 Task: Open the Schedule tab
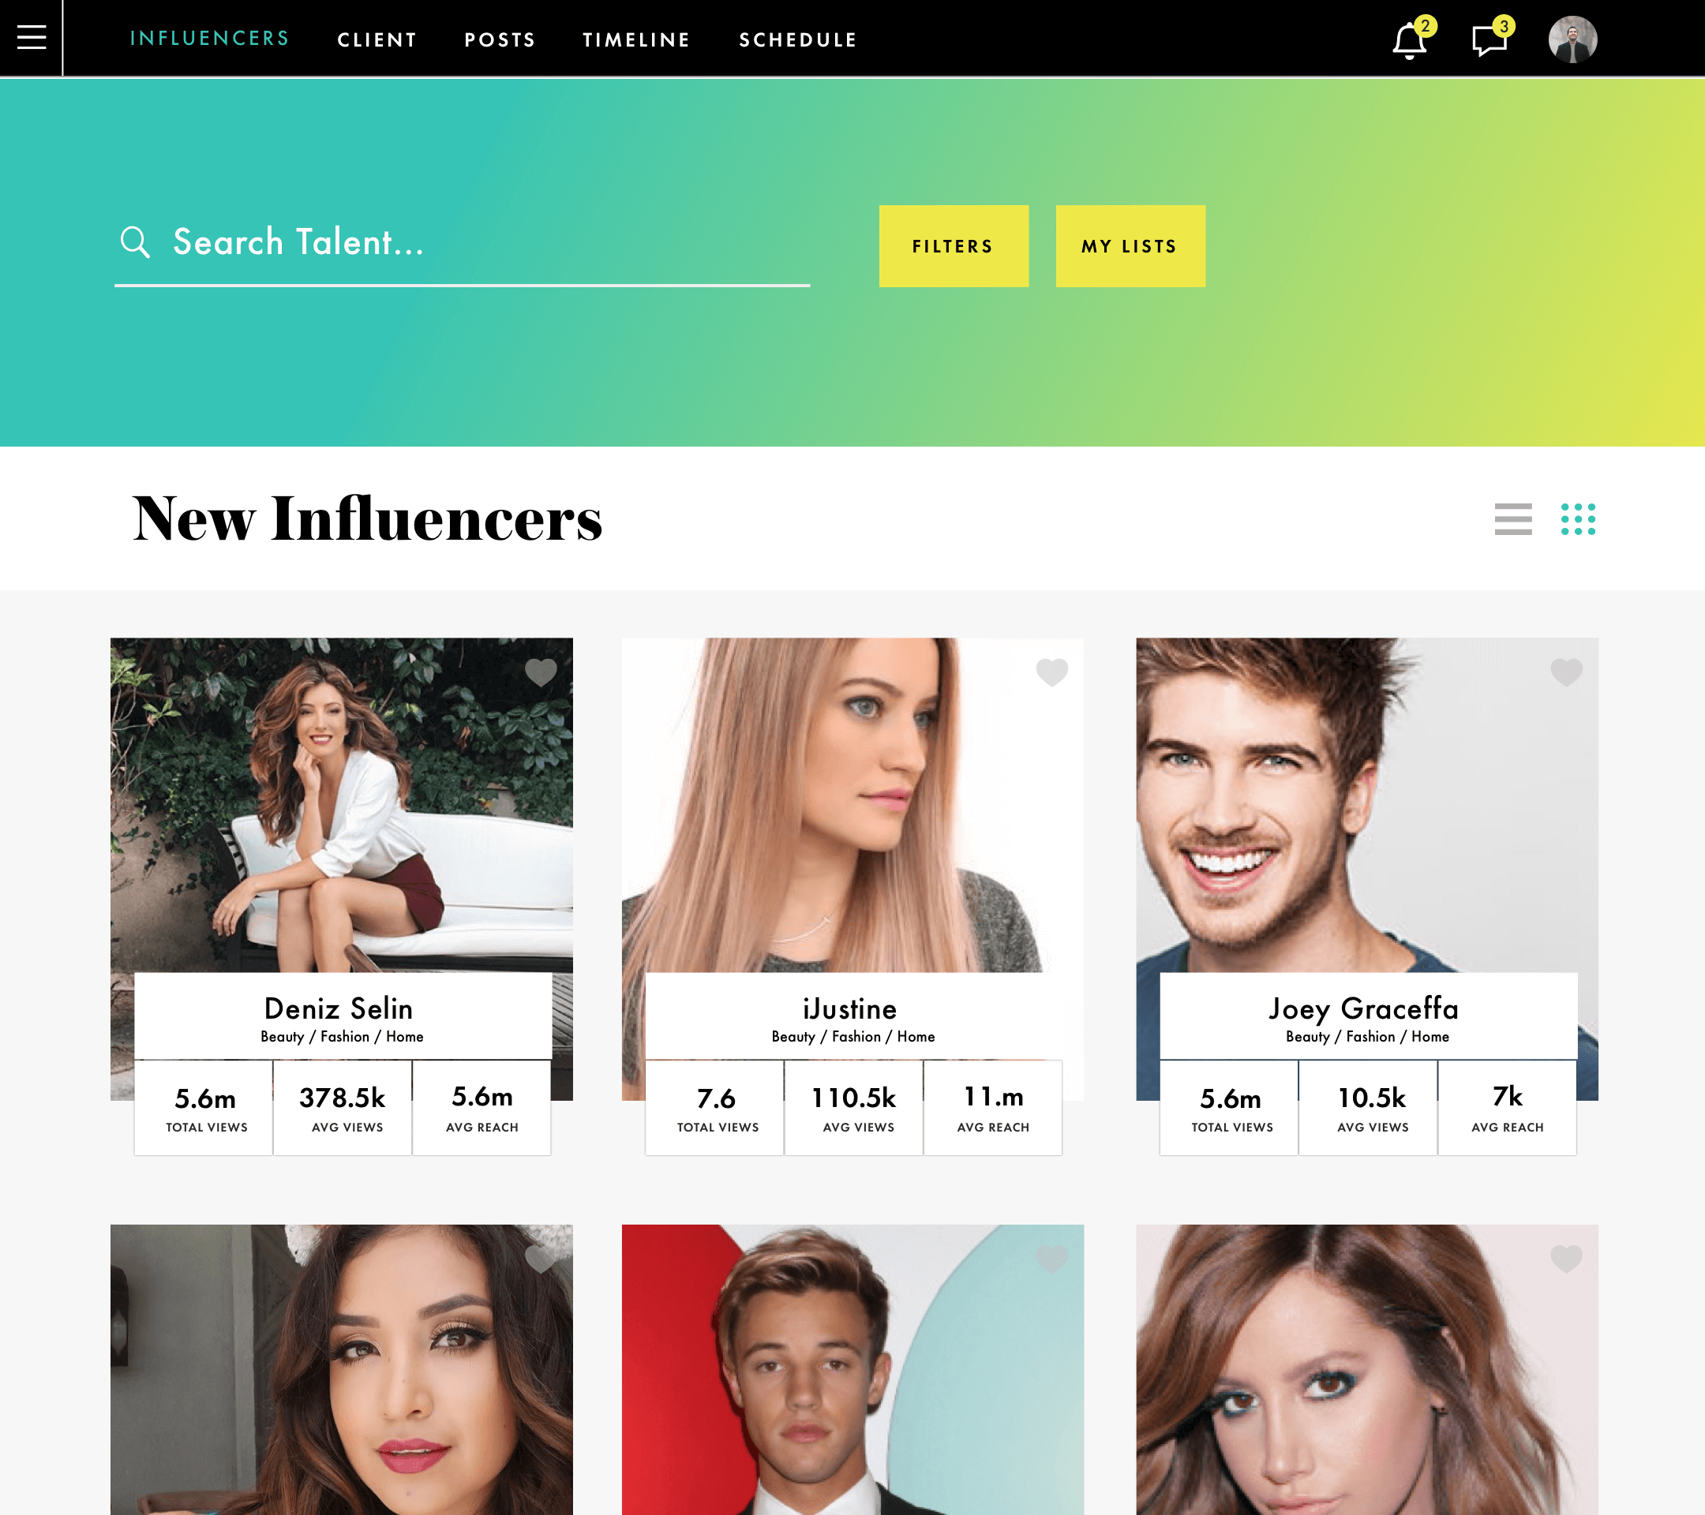798,40
